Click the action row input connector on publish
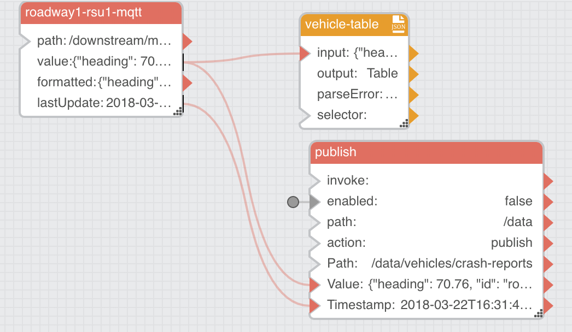The height and width of the screenshot is (332, 572). (x=315, y=243)
